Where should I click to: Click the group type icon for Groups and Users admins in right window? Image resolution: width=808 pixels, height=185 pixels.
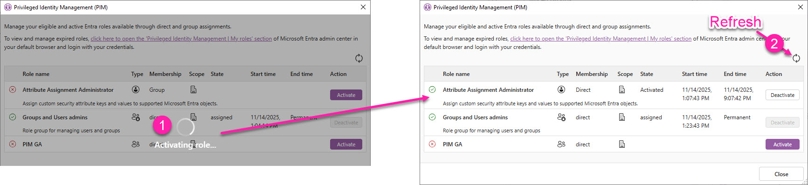[561, 117]
